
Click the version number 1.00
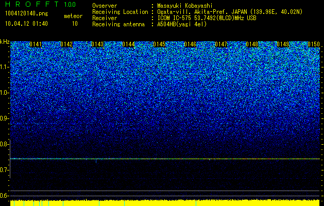[x=70, y=4]
